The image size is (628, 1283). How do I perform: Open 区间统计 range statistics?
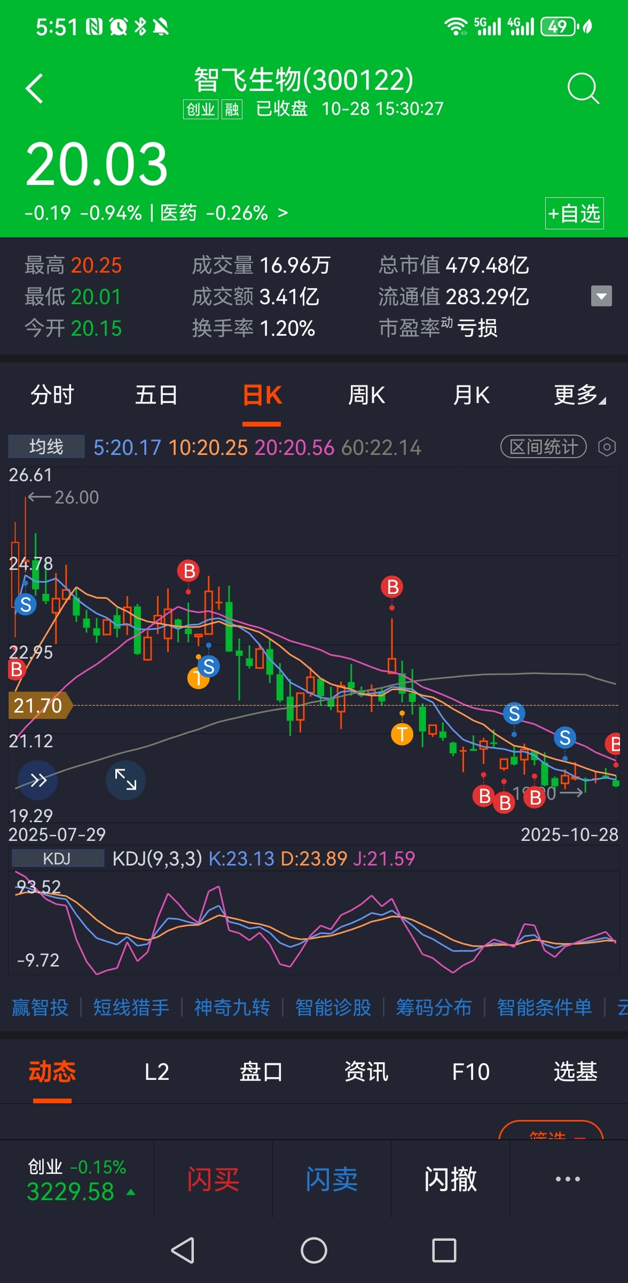(x=544, y=446)
